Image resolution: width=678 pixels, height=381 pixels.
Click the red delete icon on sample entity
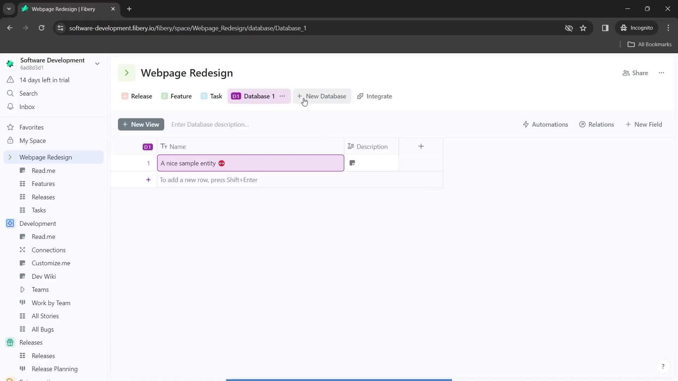[222, 163]
